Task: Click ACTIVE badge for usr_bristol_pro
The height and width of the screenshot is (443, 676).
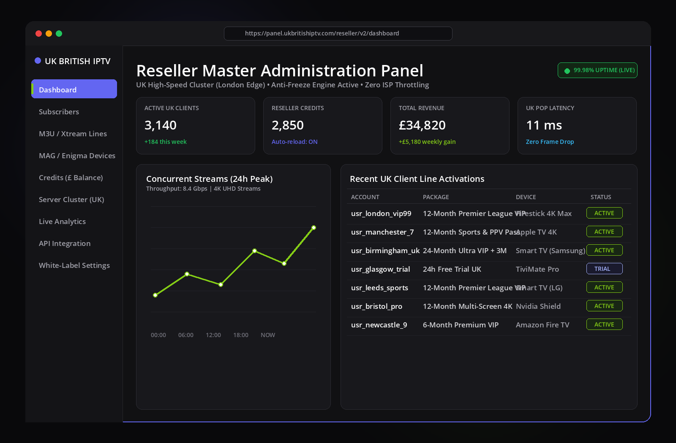Action: (604, 306)
